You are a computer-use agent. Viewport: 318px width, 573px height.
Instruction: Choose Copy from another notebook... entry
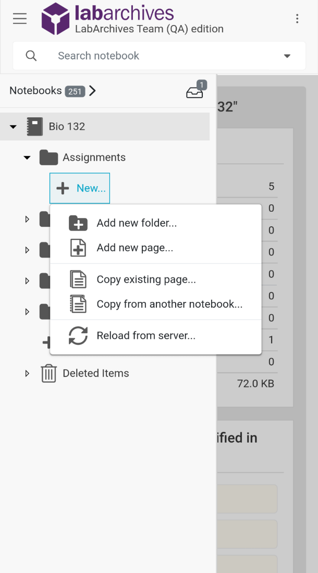point(156,304)
